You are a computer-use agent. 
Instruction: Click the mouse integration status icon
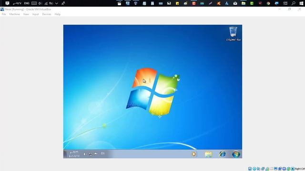pyautogui.click(x=284, y=169)
